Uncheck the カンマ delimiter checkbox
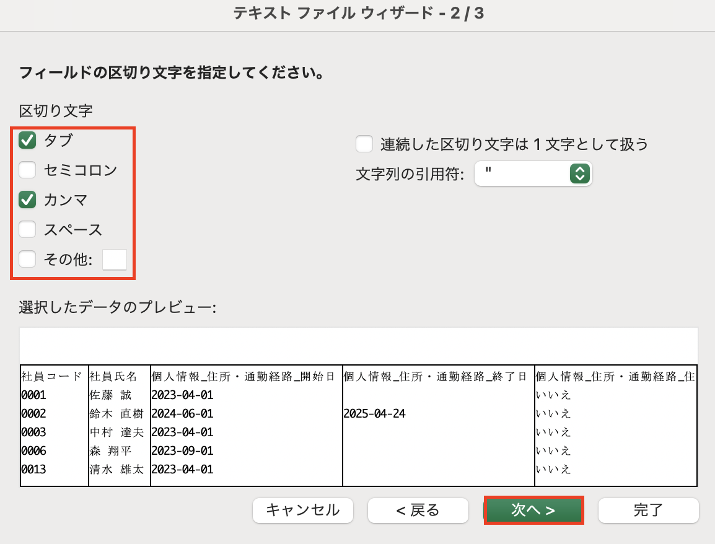 pyautogui.click(x=27, y=200)
